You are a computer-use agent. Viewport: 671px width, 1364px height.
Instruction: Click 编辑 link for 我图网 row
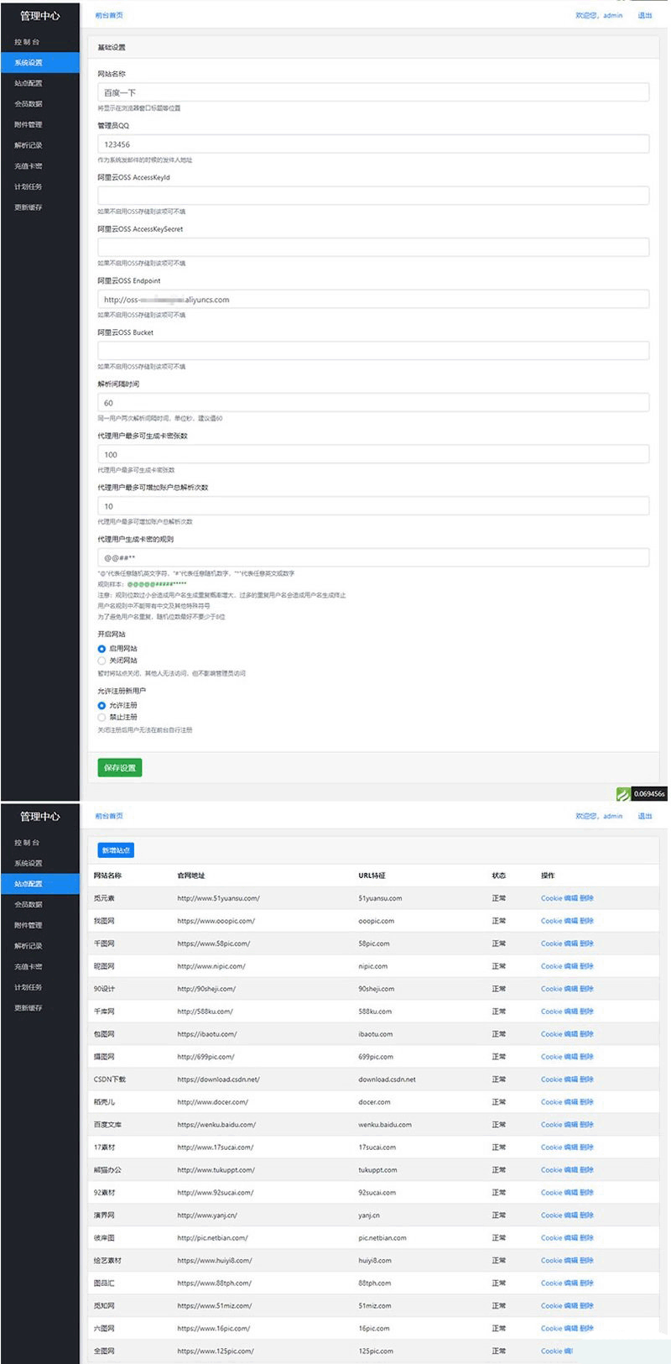[x=571, y=921]
